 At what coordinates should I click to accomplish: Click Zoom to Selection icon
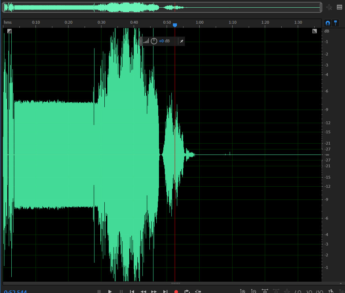(x=320, y=292)
